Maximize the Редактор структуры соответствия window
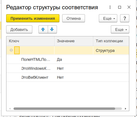Viewport: 137px width, 117px height. click(119, 7)
